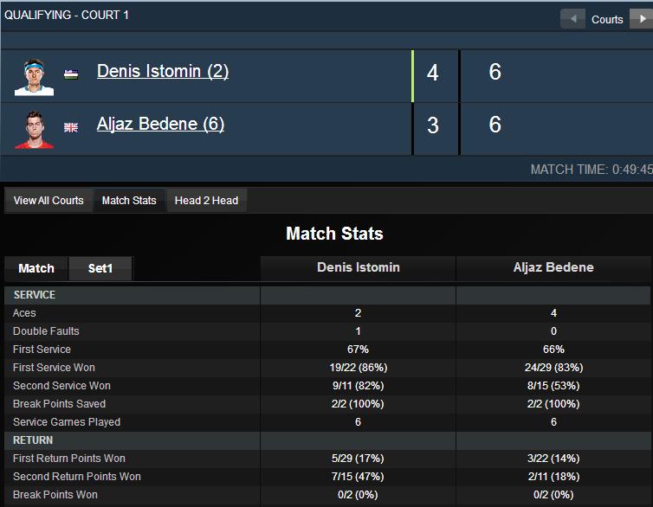
Task: Open the Head 2 Head tab
Action: [x=207, y=201]
